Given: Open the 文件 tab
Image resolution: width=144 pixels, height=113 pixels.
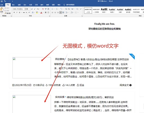Looking at the screenshot, I should 2,5.
